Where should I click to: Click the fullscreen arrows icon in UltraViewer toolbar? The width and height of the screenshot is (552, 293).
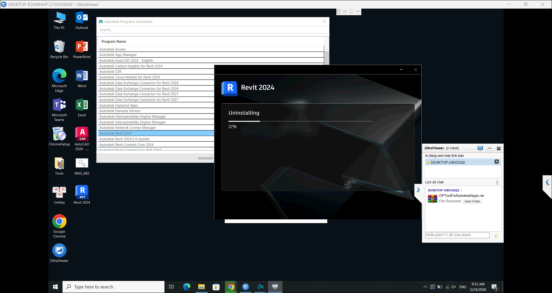(x=345, y=11)
